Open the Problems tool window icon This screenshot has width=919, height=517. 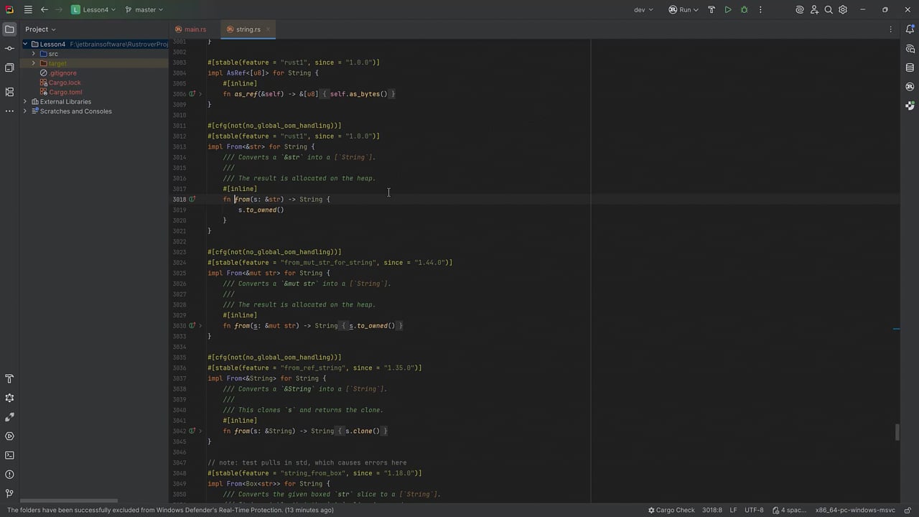(9, 475)
